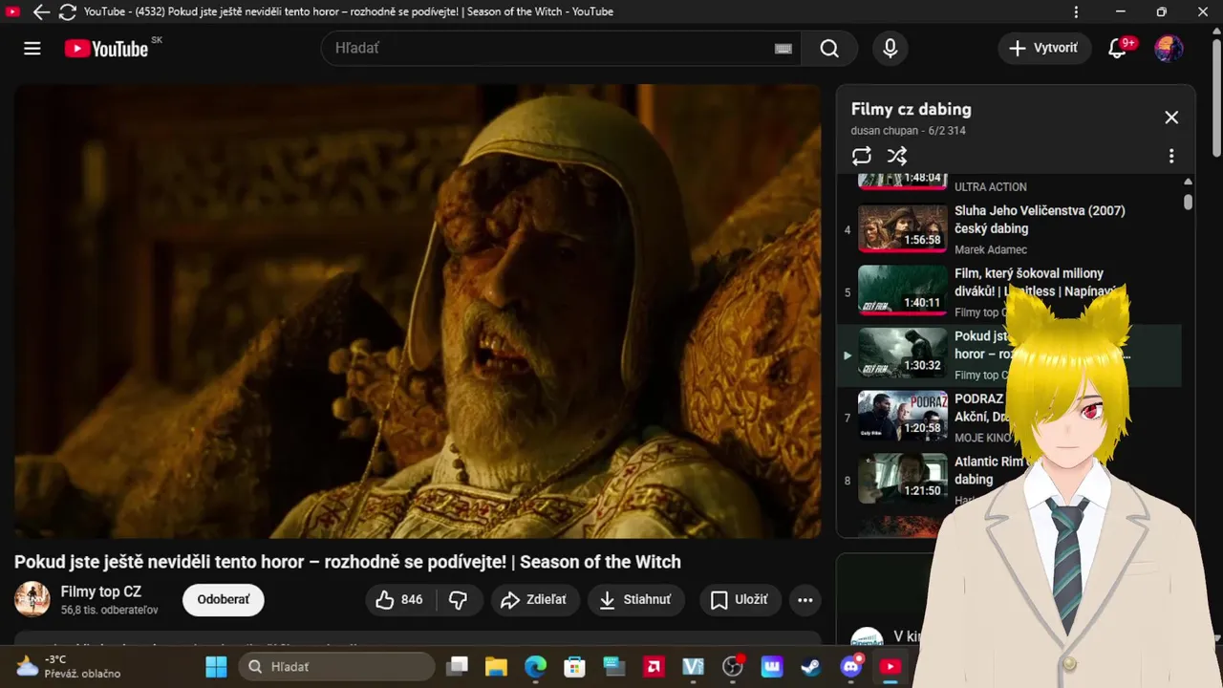1223x688 pixels.
Task: Play the Limitless film playlist item
Action: point(1009,292)
